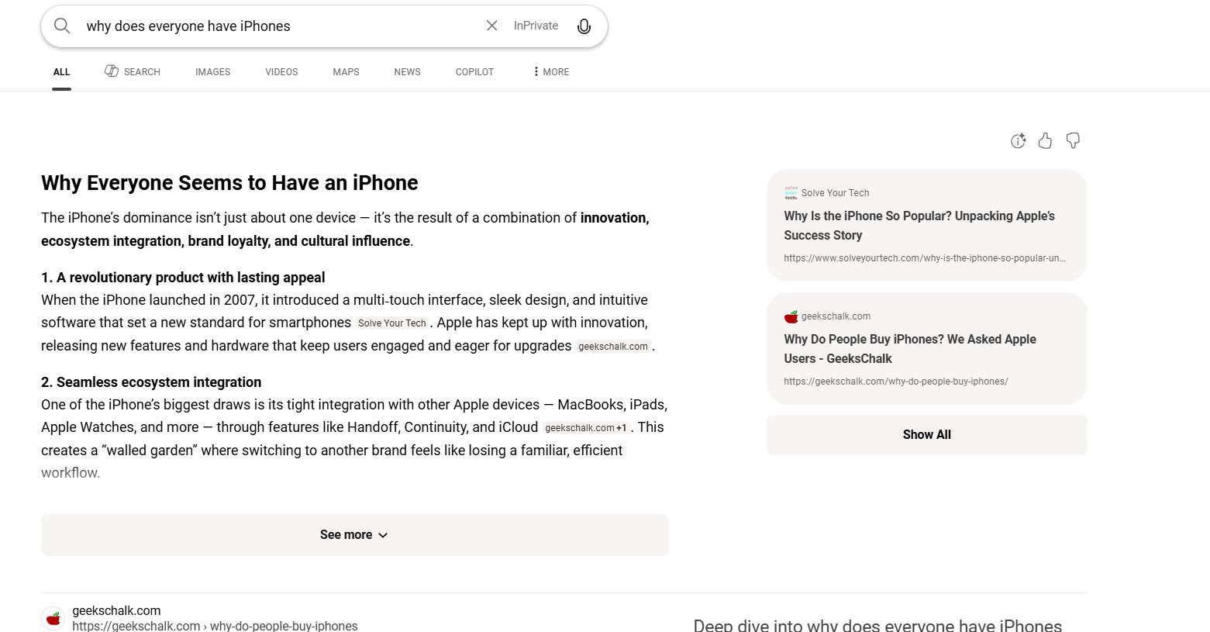Click the thumbs down feedback icon
This screenshot has height=632, width=1210.
(1073, 140)
